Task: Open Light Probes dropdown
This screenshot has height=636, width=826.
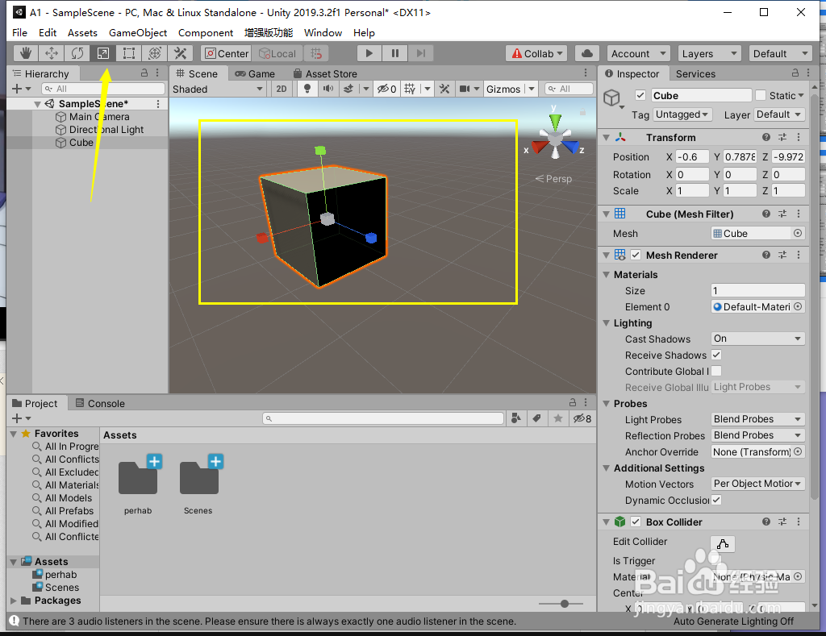Action: point(758,419)
